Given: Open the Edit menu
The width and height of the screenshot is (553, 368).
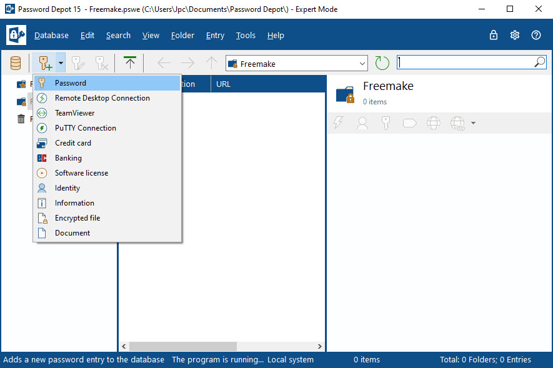Looking at the screenshot, I should (87, 35).
